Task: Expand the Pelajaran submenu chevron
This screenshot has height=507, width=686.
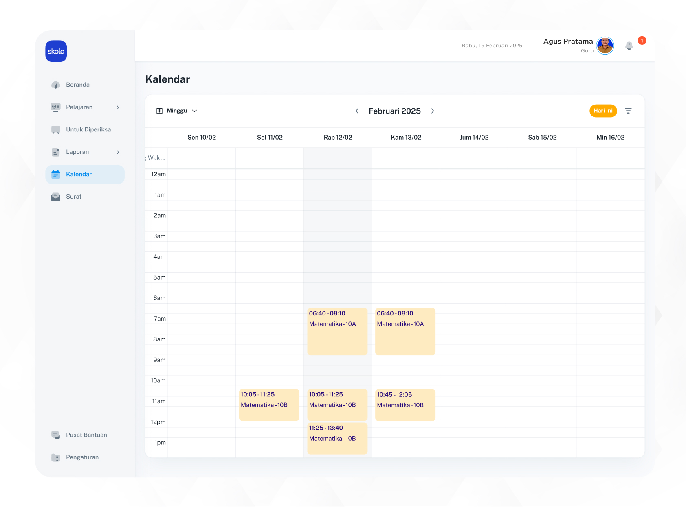Action: [x=118, y=107]
